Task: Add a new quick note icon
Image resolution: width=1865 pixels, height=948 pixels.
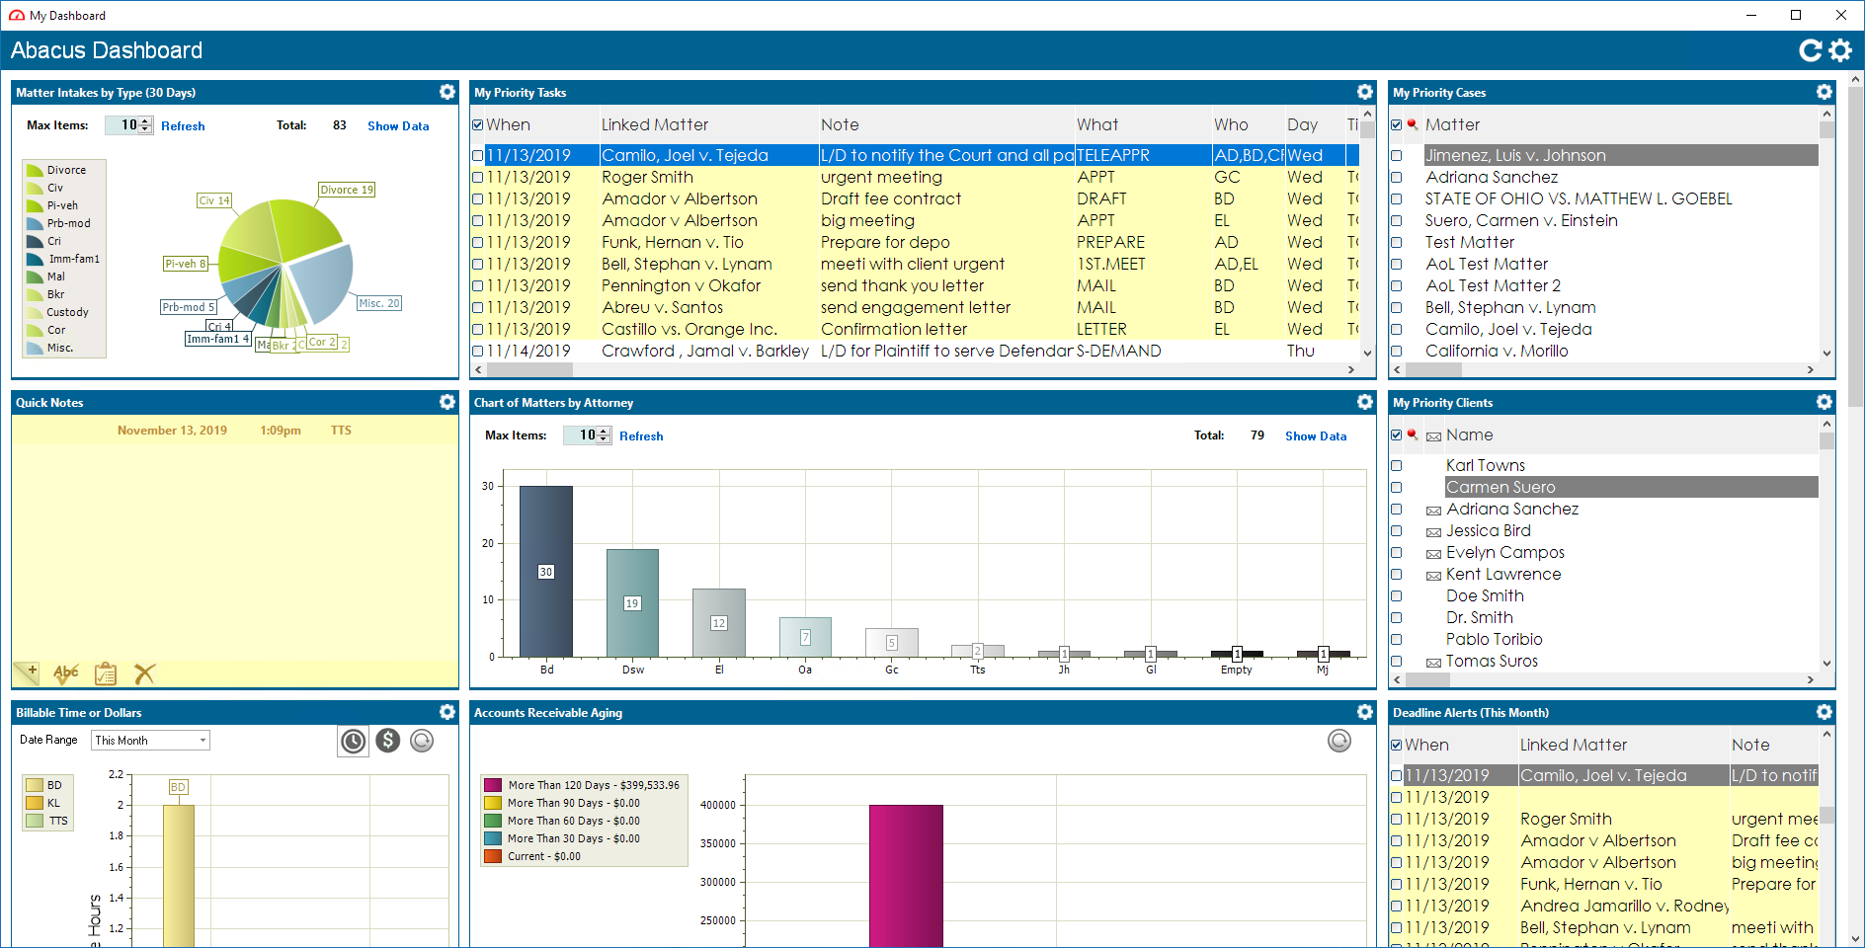Action: (27, 673)
